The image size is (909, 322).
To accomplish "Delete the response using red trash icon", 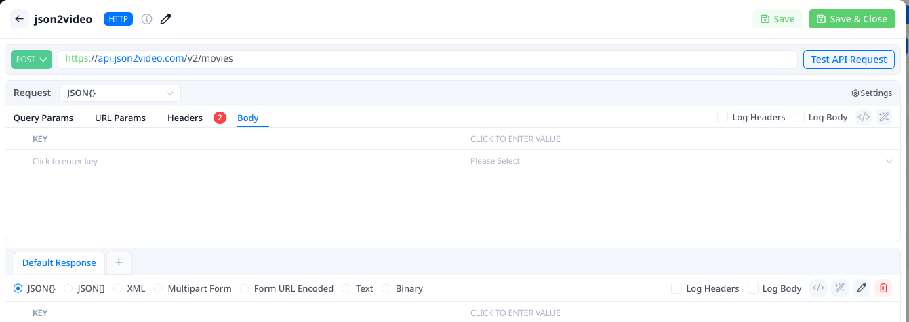I will click(x=883, y=288).
